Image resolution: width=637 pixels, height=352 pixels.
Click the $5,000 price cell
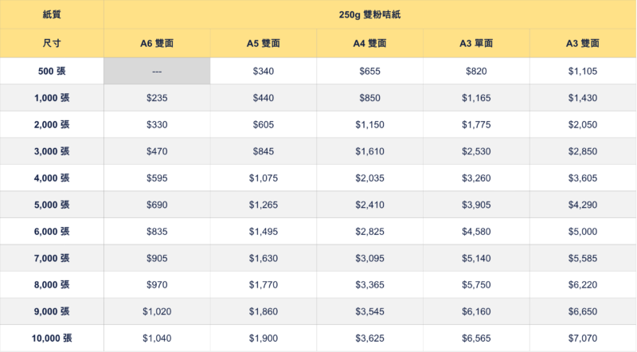tap(583, 232)
